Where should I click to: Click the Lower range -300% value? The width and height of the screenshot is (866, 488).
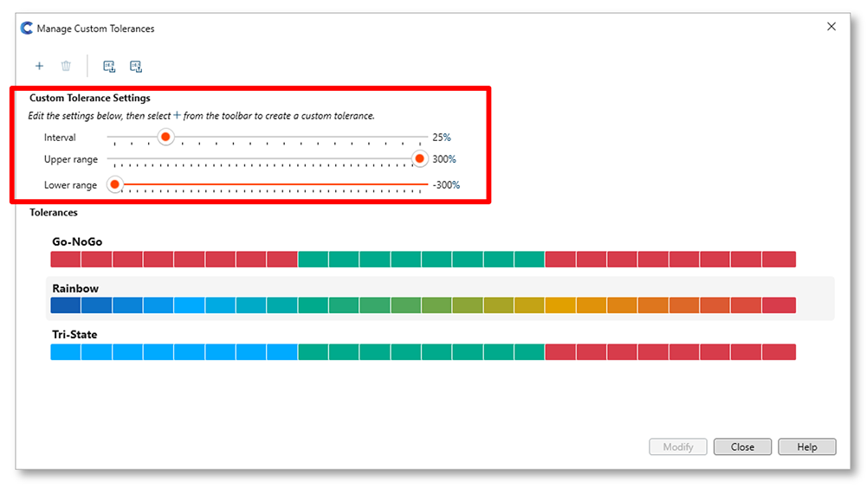[446, 185]
